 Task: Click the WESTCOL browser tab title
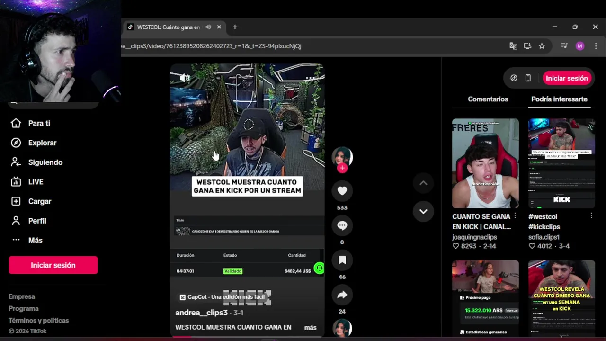tap(169, 27)
